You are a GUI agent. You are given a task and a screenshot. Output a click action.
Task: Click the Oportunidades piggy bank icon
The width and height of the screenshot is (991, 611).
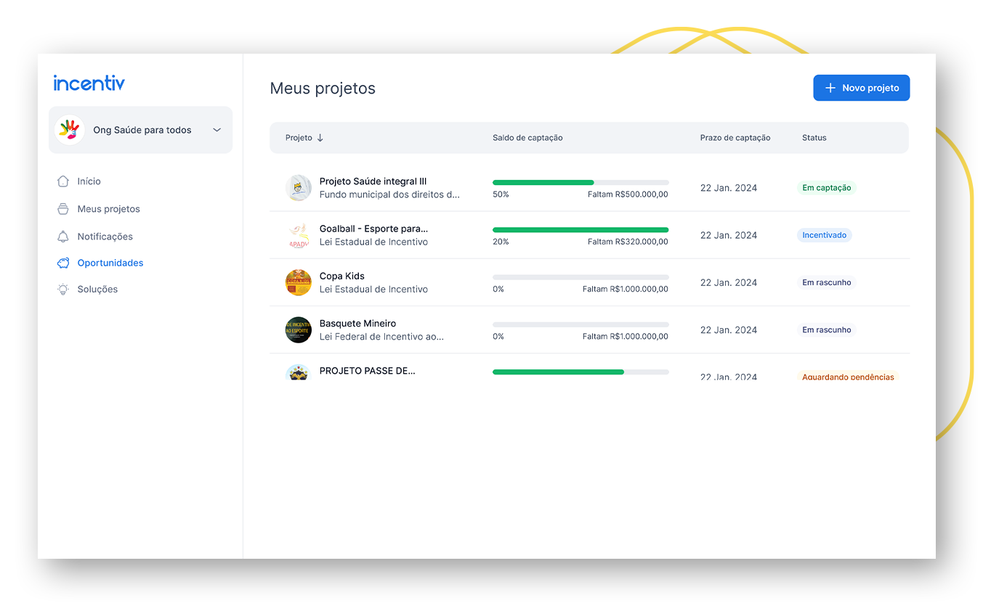tap(63, 263)
